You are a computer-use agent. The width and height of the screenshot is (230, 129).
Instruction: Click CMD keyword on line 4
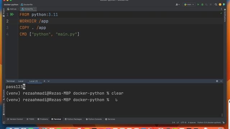[x=23, y=34]
